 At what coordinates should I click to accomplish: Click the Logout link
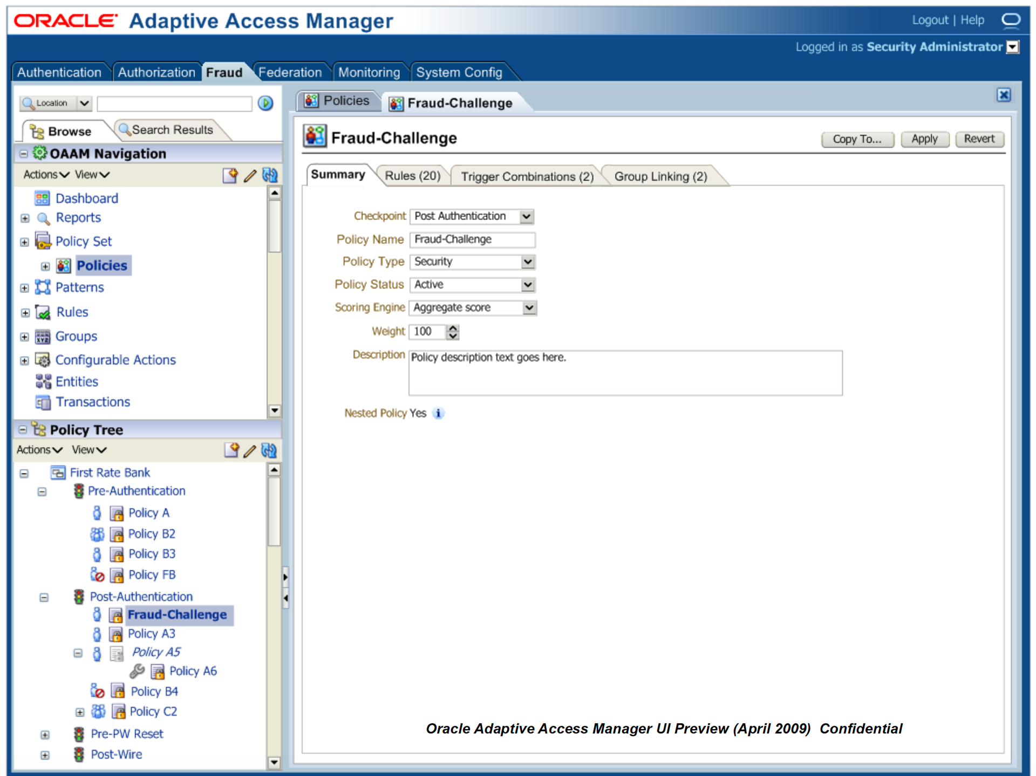[930, 20]
